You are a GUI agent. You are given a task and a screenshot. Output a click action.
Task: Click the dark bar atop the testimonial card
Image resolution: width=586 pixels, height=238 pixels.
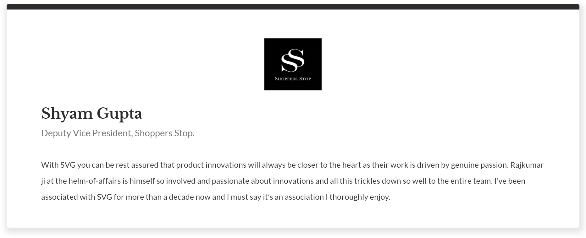tap(293, 7)
